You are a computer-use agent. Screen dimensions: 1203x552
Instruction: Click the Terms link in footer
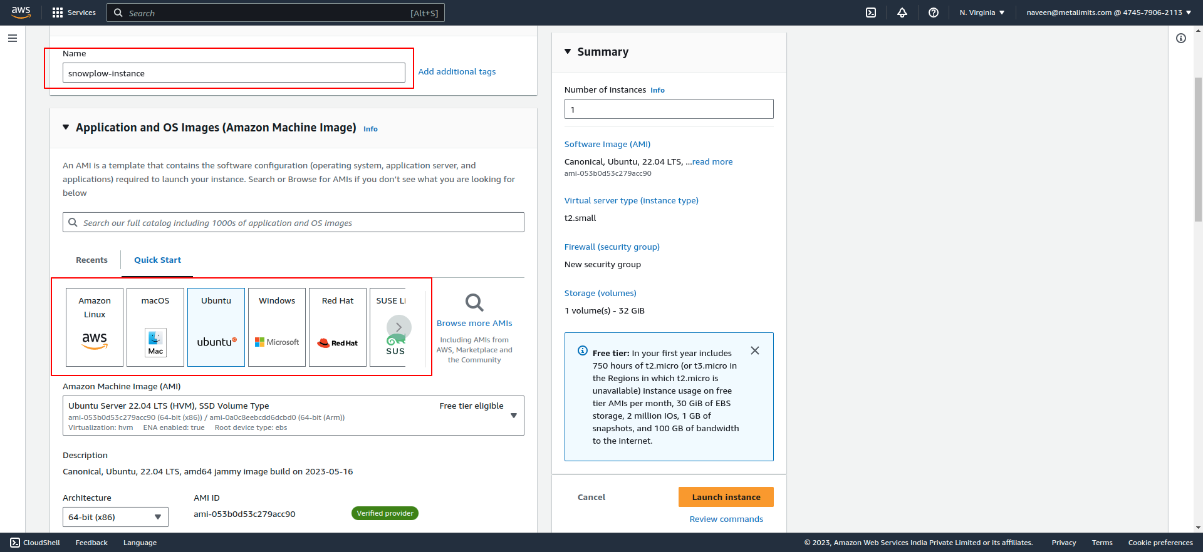click(x=1102, y=543)
